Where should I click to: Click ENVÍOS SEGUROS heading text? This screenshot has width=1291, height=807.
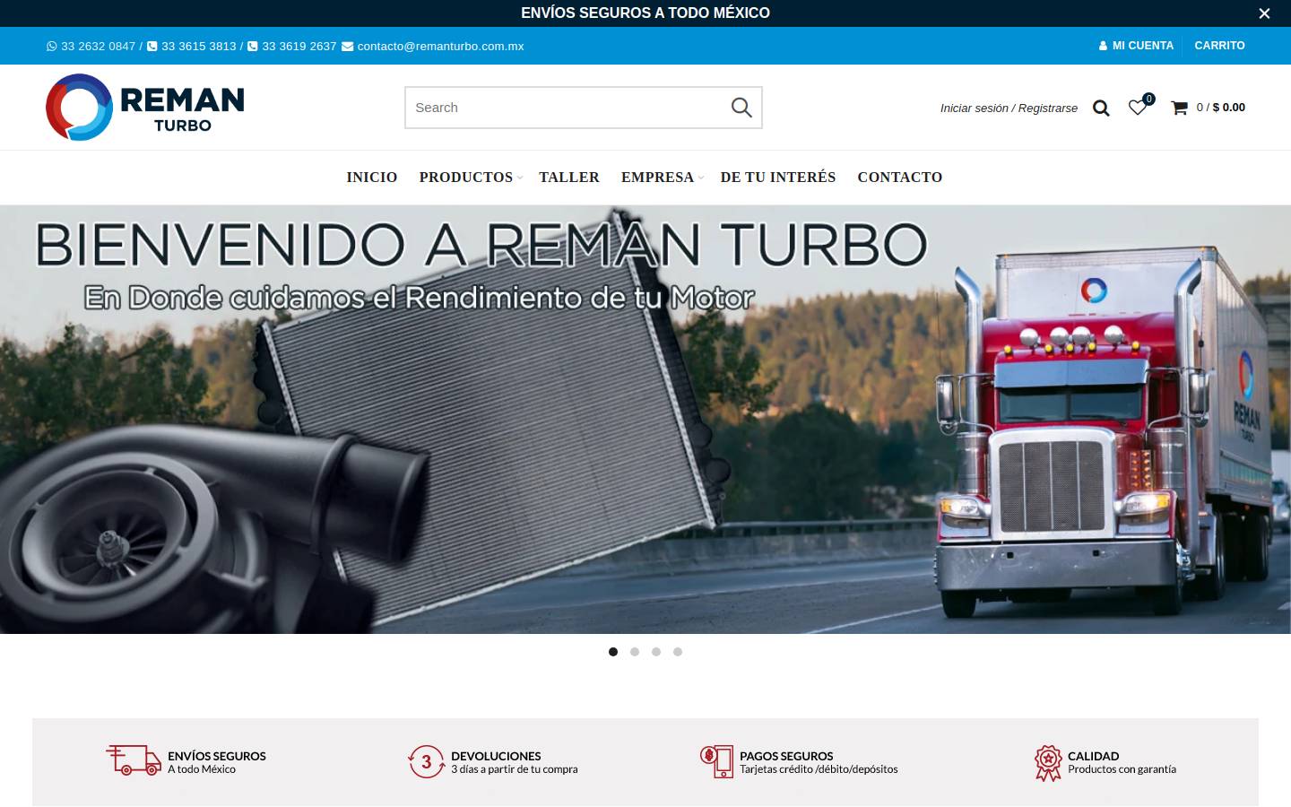click(217, 756)
